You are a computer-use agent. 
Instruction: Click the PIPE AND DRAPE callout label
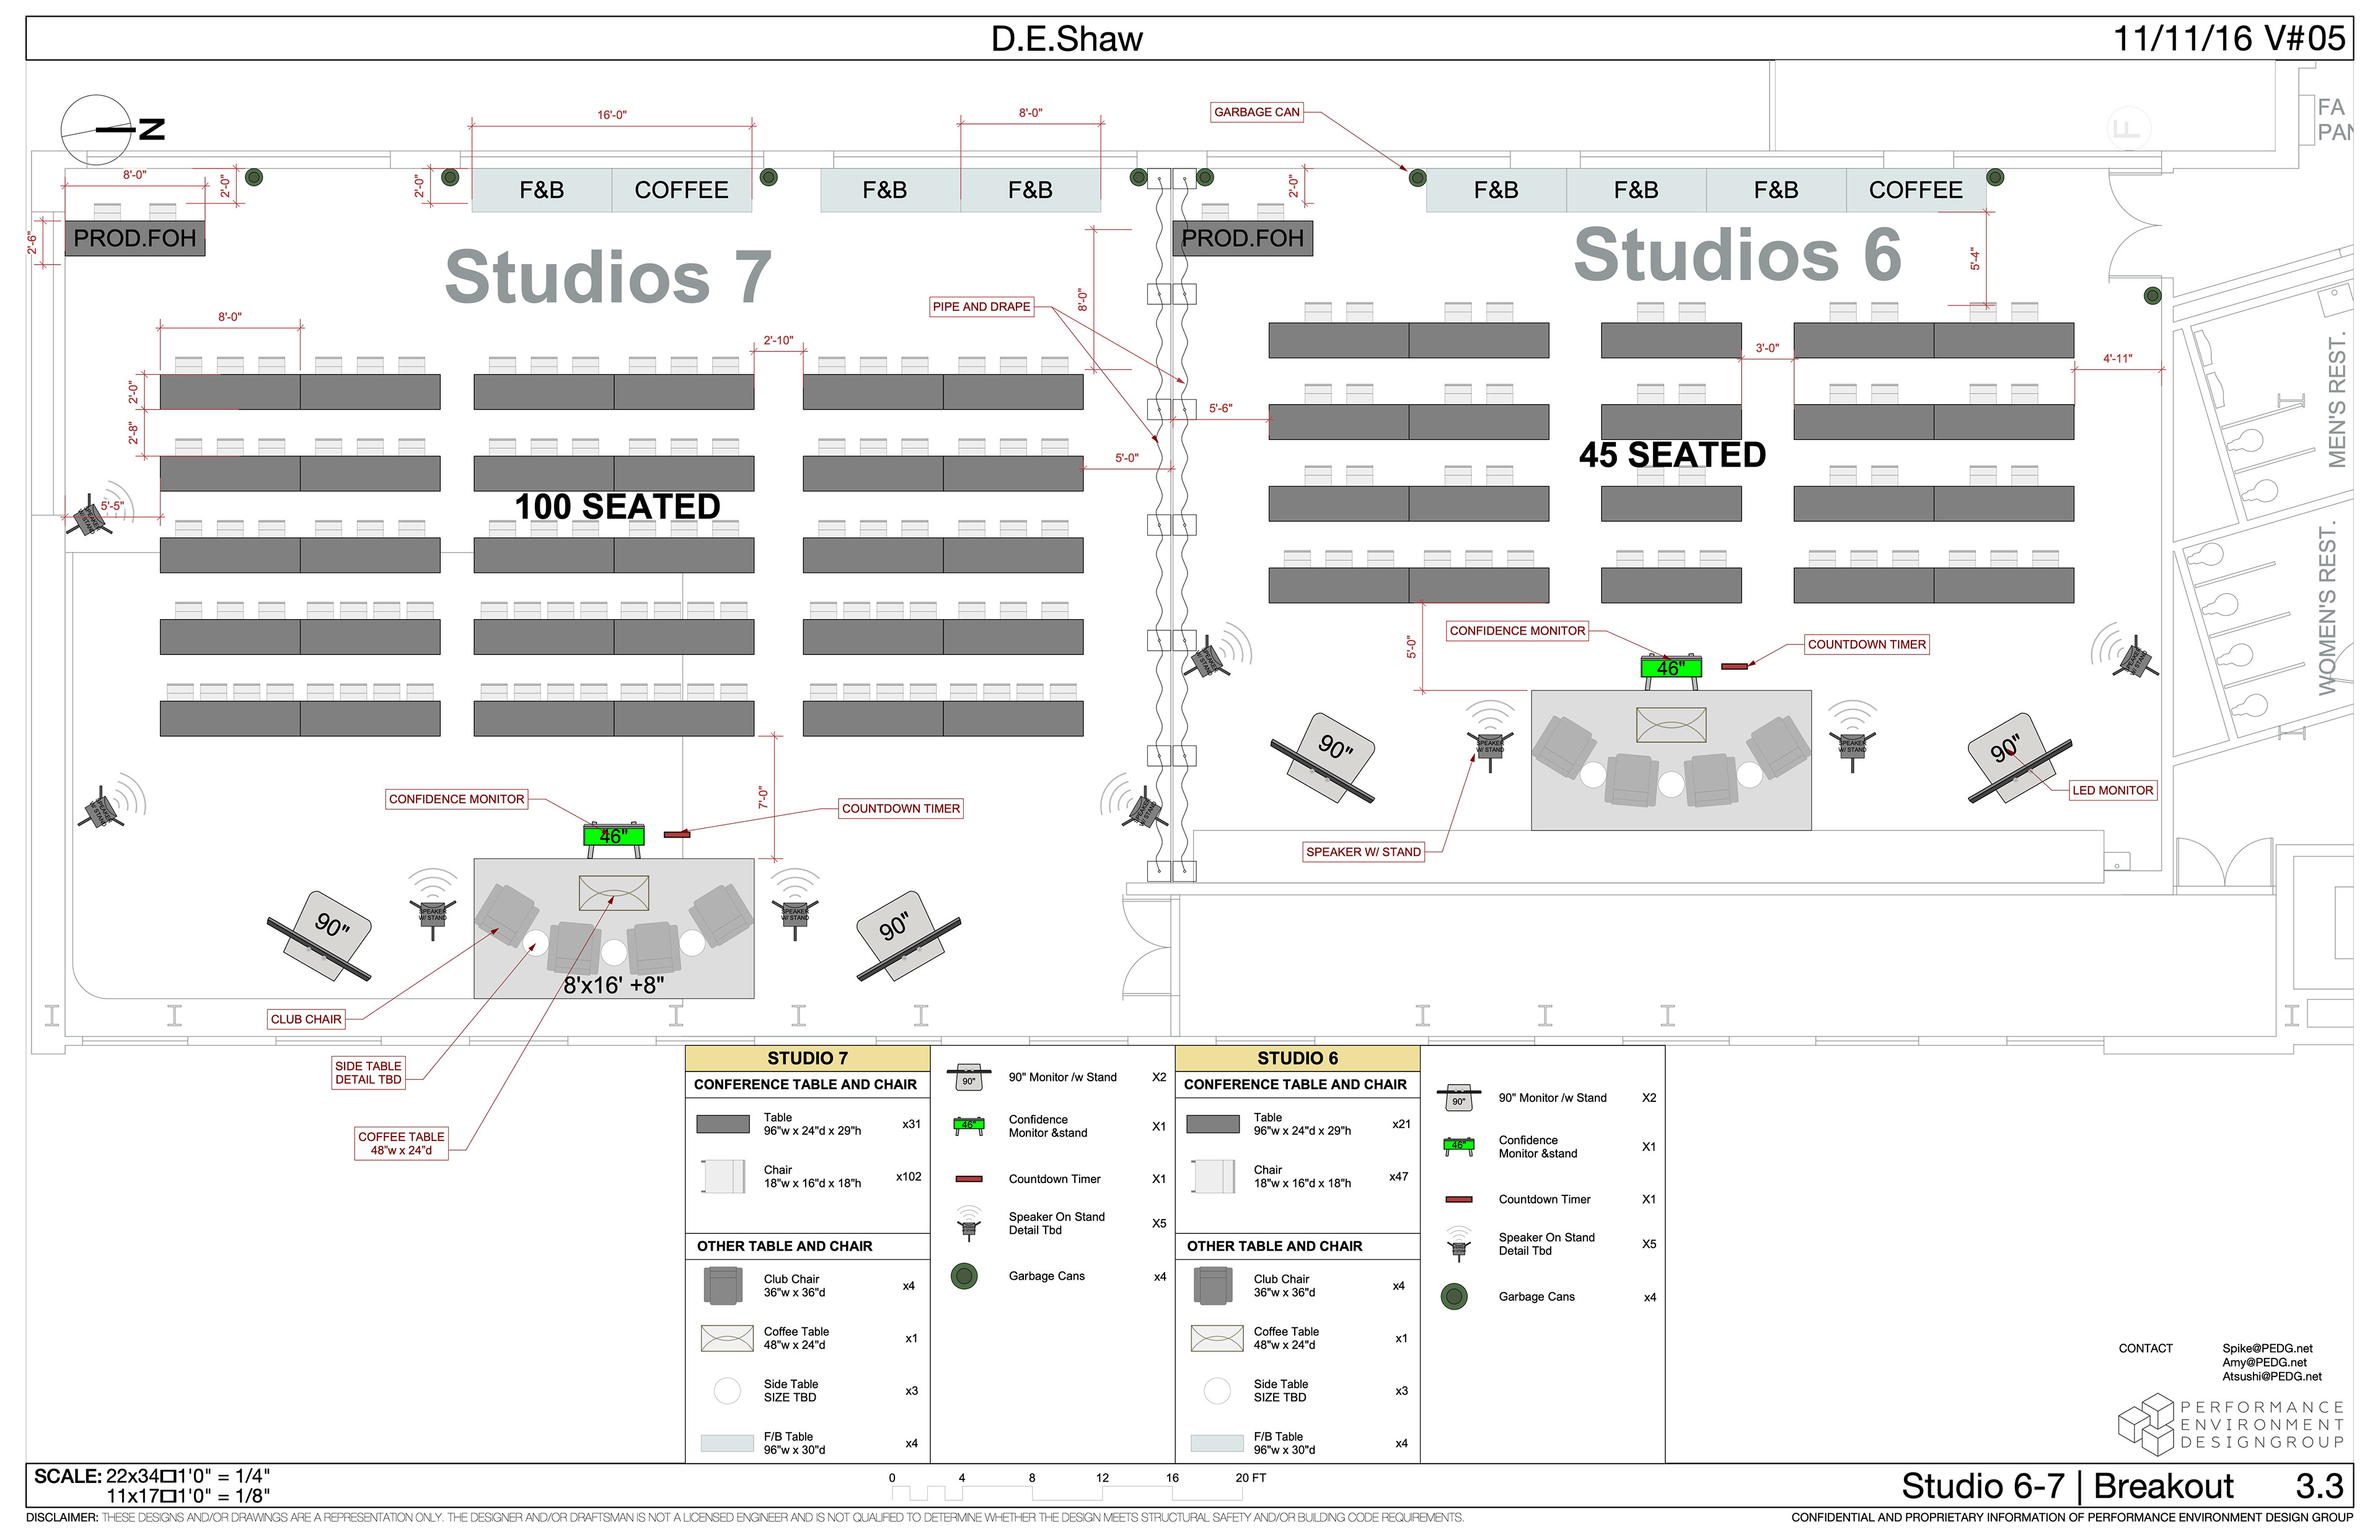click(x=981, y=307)
